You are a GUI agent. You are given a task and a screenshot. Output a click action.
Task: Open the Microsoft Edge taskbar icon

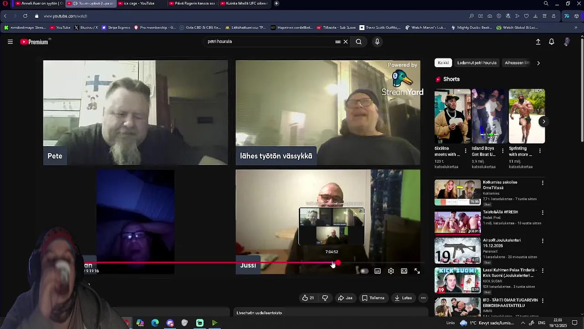coord(155,323)
